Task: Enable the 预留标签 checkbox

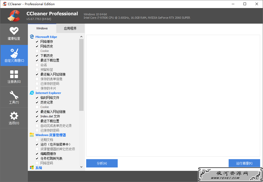Action: (x=37, y=70)
